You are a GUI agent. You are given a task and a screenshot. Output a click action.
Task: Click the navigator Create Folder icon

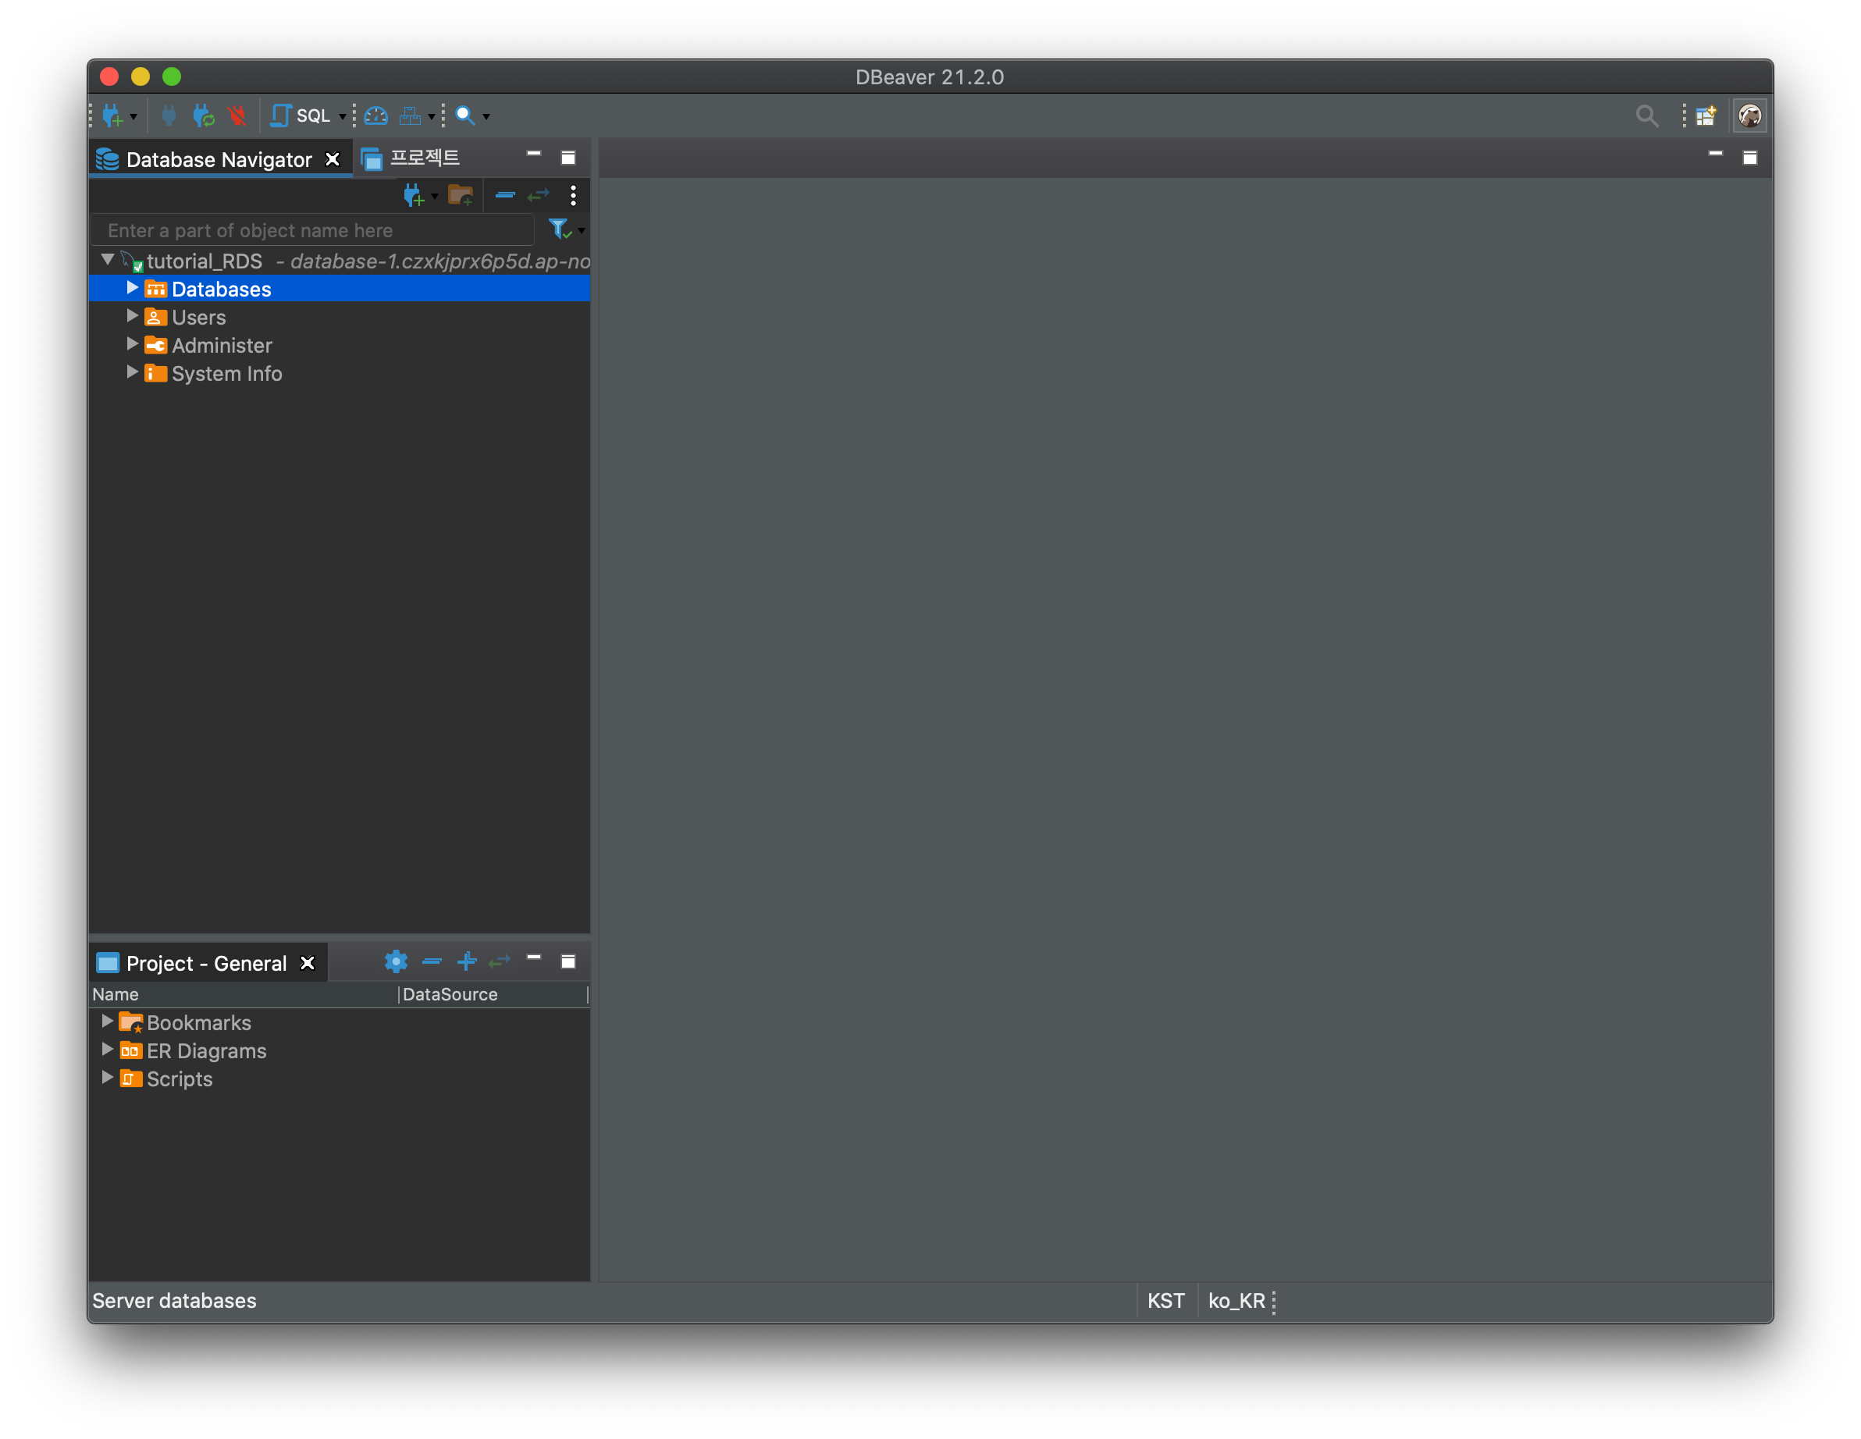point(461,196)
